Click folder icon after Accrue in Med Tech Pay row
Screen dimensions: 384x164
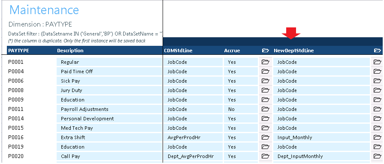(x=266, y=128)
